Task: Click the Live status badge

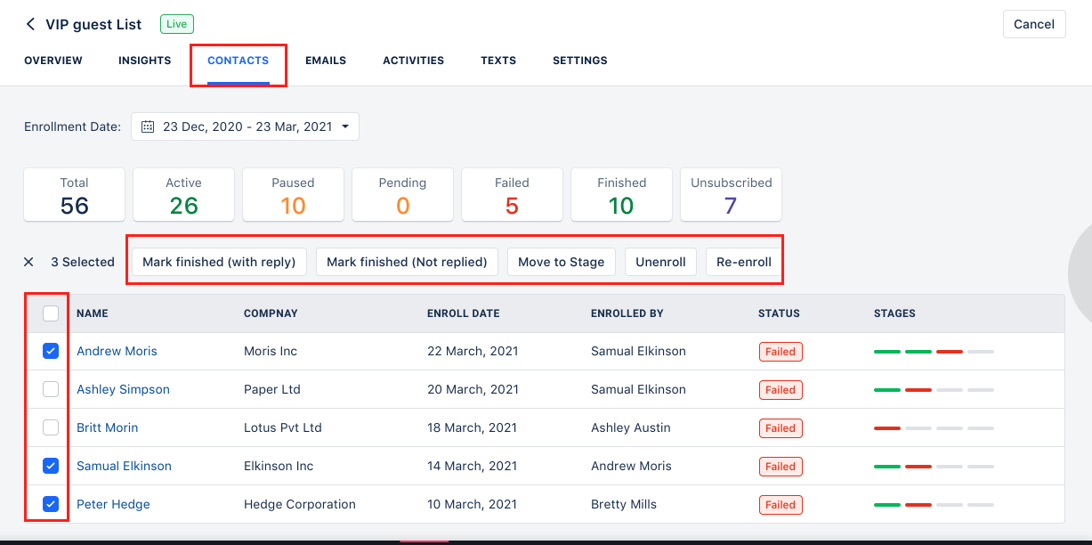Action: pyautogui.click(x=177, y=24)
